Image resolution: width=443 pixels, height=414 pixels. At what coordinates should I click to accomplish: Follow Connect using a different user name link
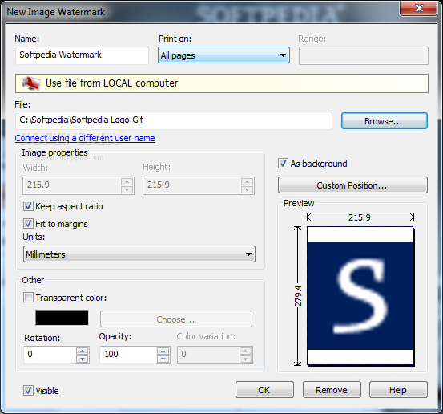tap(85, 138)
